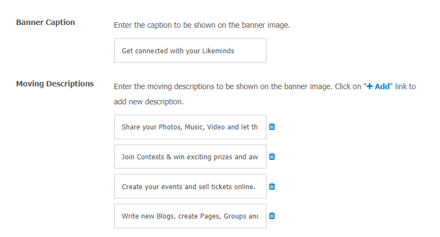Click the blue plus icon before Add
Viewport: 440px width, 237px height.
(369, 86)
